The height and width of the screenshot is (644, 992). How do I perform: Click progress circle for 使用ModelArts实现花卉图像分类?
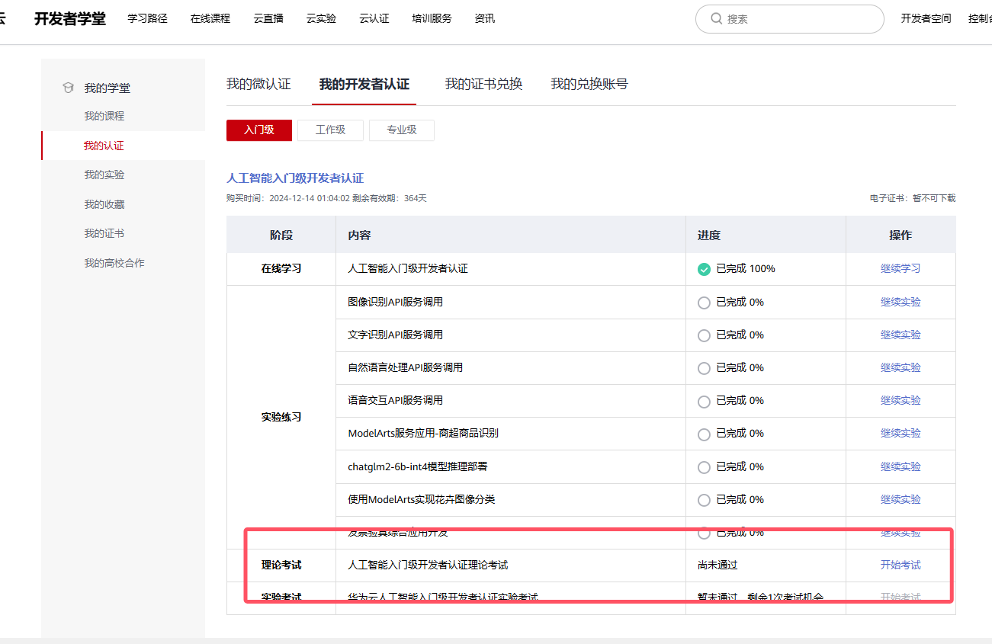tap(704, 500)
